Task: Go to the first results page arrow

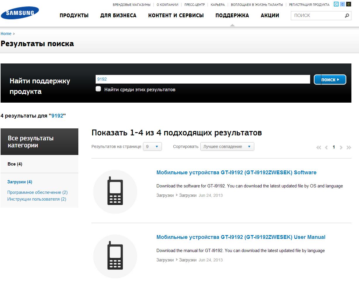Action: pos(319,147)
